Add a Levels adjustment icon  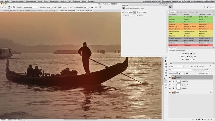(x=186, y=54)
